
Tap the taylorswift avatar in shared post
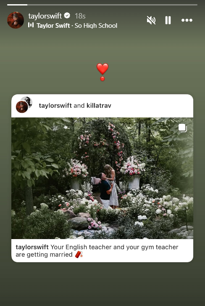click(22, 107)
